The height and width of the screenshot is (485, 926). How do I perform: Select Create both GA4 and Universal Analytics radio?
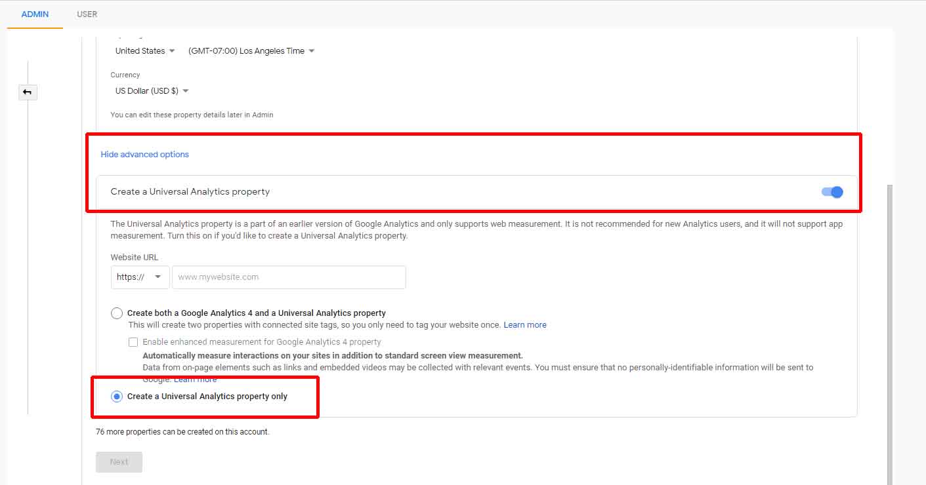coord(117,313)
